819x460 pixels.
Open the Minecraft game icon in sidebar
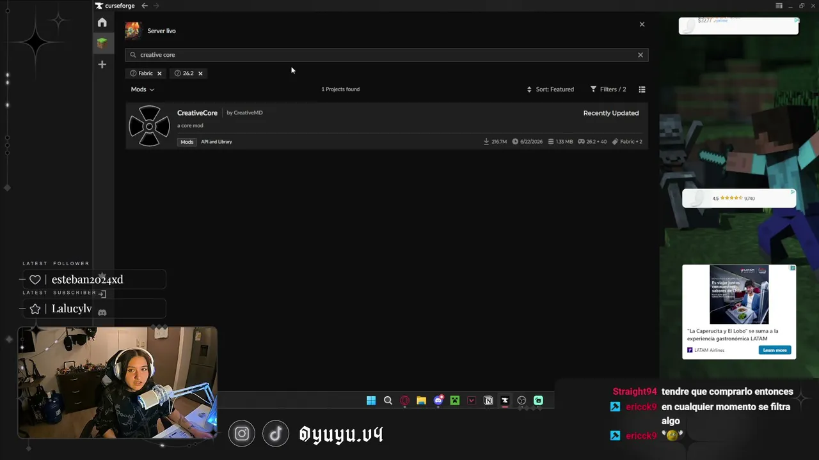(102, 43)
